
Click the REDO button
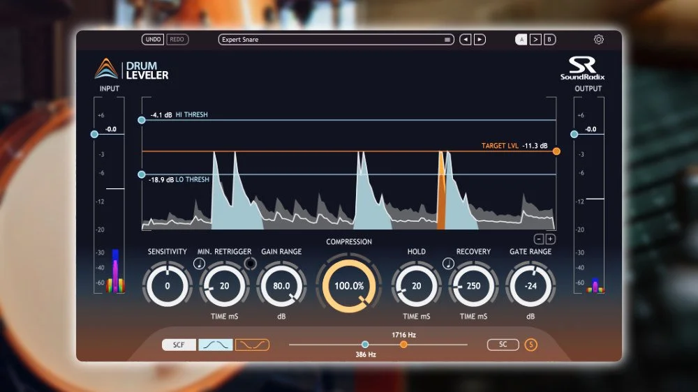pyautogui.click(x=177, y=39)
